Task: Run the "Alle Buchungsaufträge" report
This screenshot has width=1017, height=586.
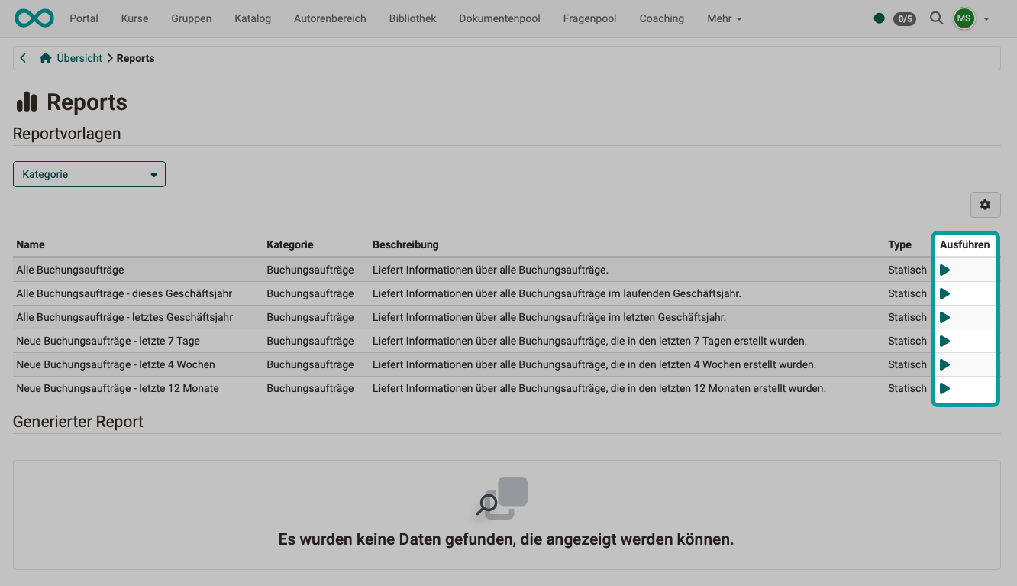Action: (944, 269)
